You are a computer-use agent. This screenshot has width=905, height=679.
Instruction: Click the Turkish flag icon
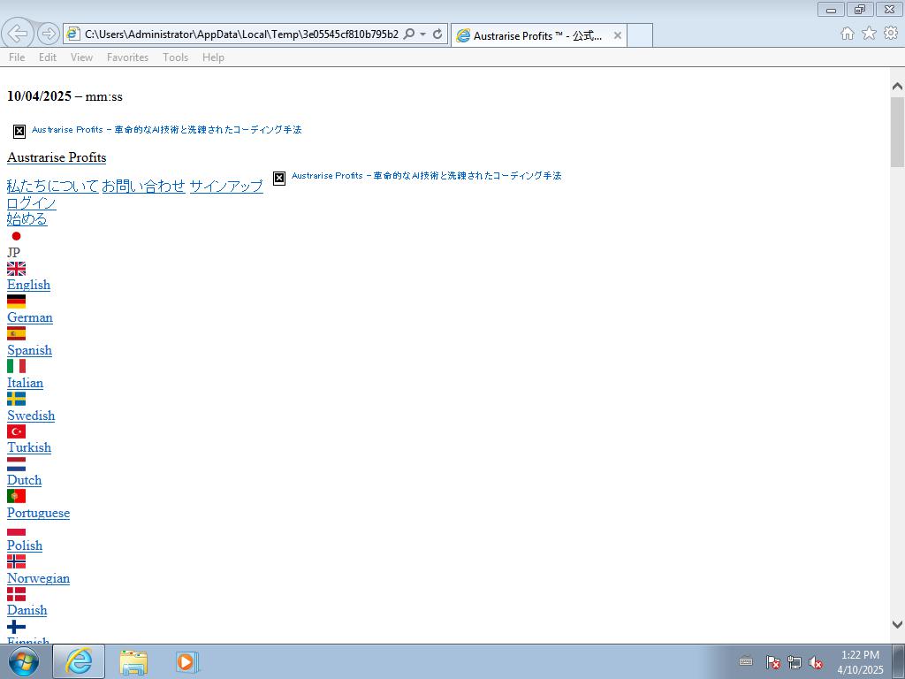(16, 431)
